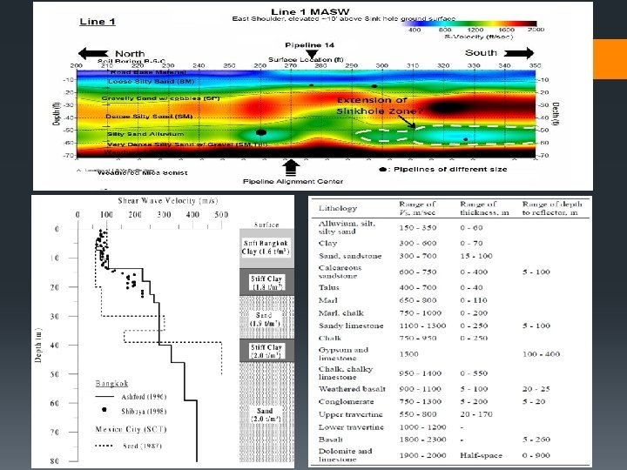This screenshot has width=627, height=470.
Task: Click the 'Sand (2.0 t/m³)' layer box
Action: [266, 413]
